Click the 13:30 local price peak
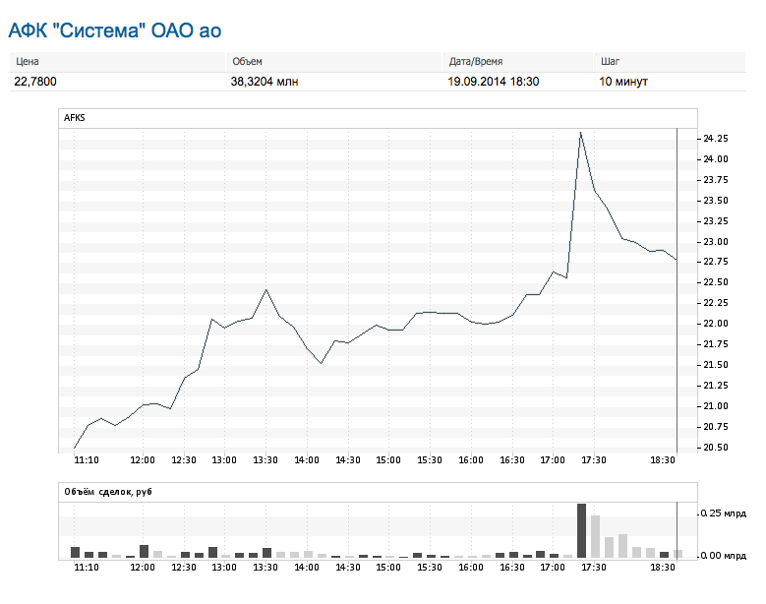 (x=265, y=290)
